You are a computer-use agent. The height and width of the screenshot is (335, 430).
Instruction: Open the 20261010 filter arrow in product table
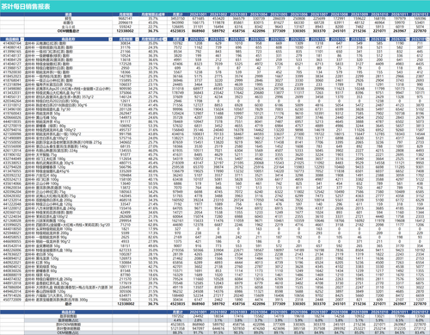pos(387,39)
